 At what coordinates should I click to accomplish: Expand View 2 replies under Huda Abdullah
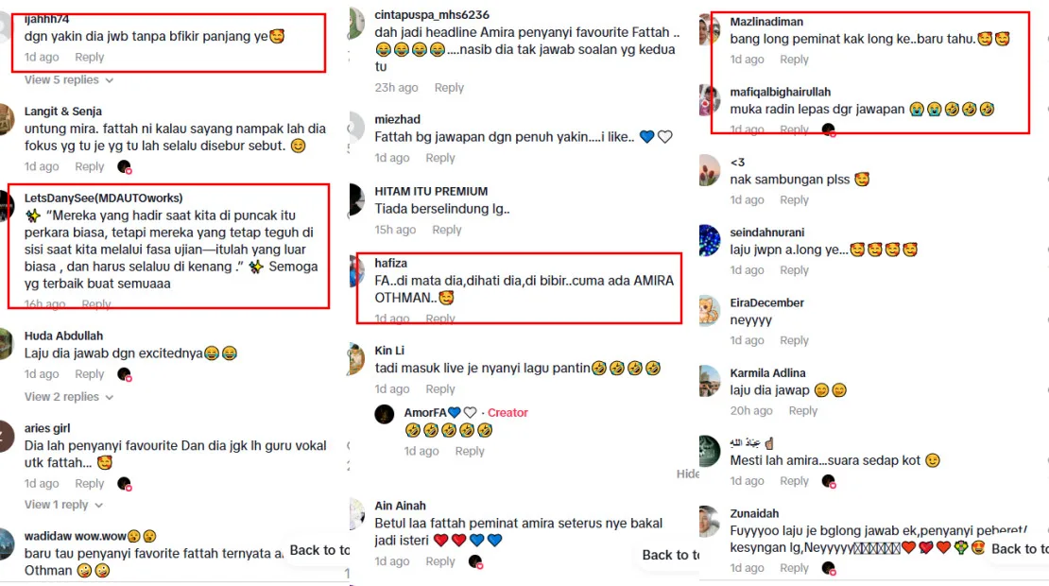tap(68, 397)
